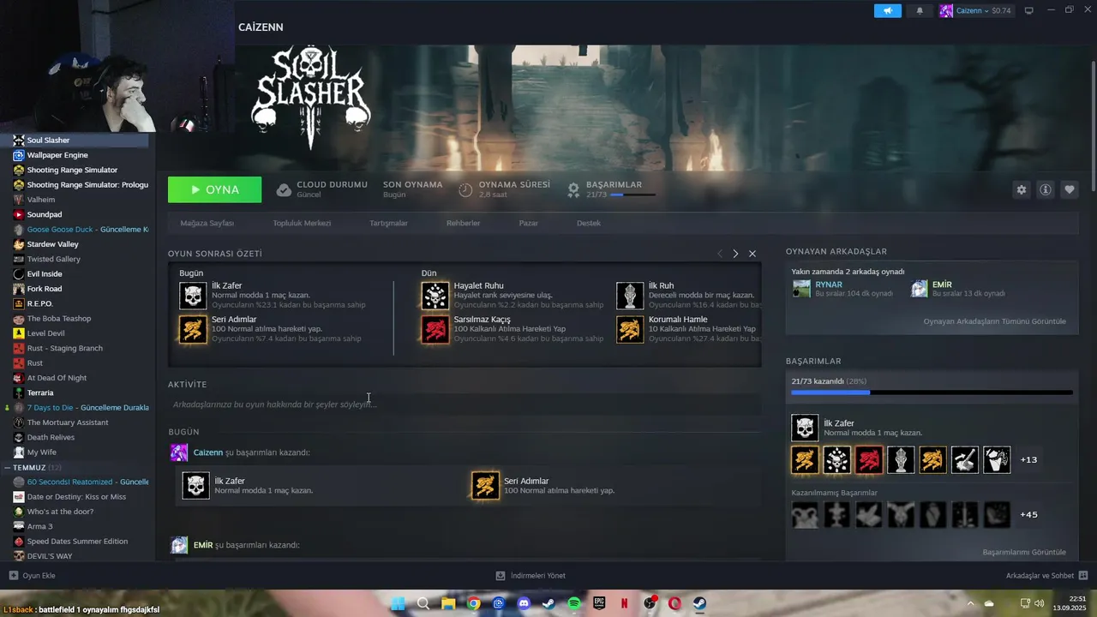This screenshot has width=1097, height=617.
Task: Open the Mağaza Sayfası tab
Action: pyautogui.click(x=207, y=223)
